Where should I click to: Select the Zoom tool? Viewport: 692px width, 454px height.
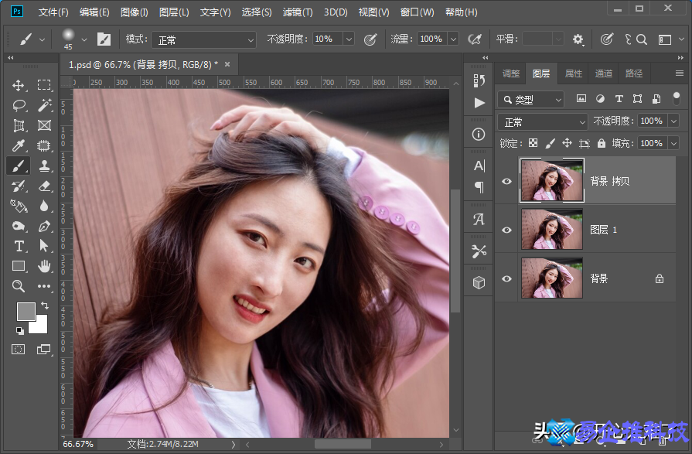pos(19,286)
